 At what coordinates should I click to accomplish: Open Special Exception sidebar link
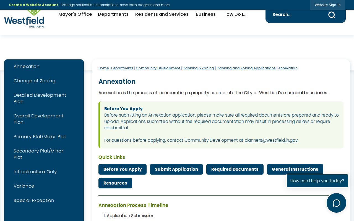tap(34, 201)
